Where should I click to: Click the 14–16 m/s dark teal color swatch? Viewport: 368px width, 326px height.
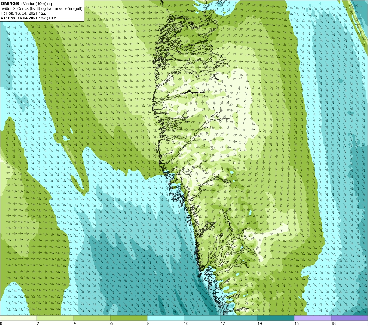click(x=276, y=318)
